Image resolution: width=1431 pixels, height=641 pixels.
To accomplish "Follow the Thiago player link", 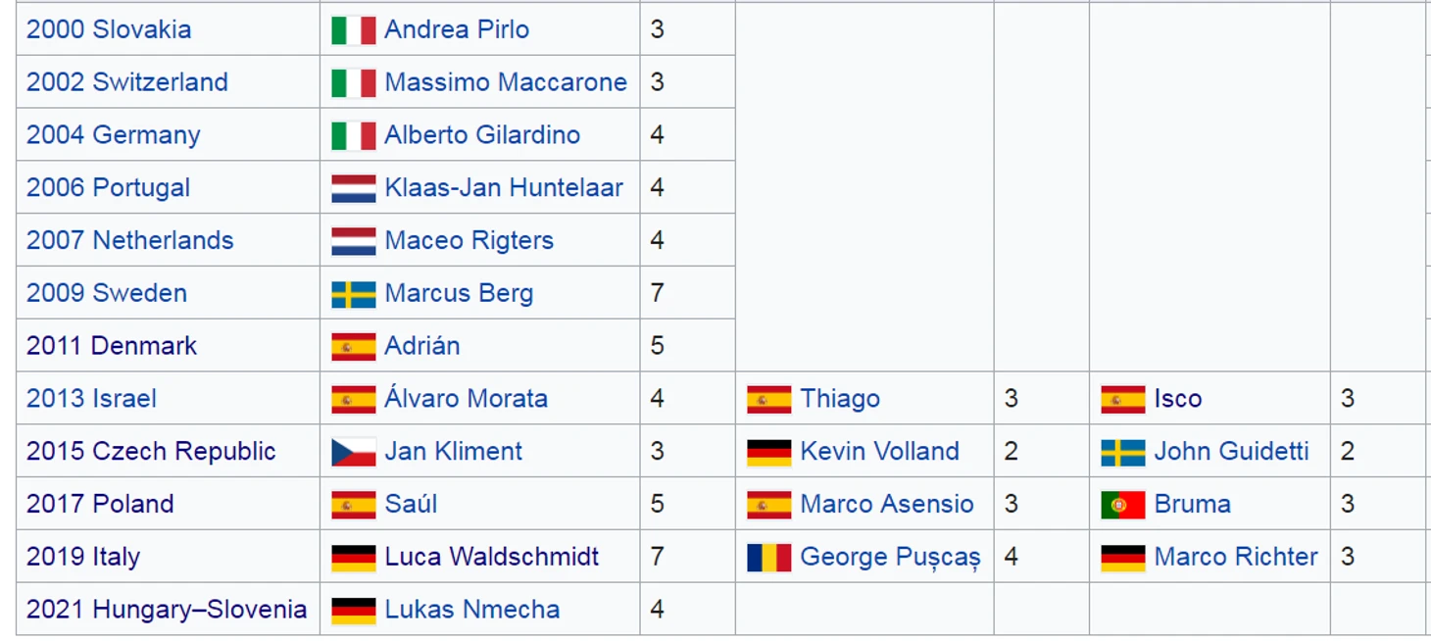I will click(x=840, y=399).
